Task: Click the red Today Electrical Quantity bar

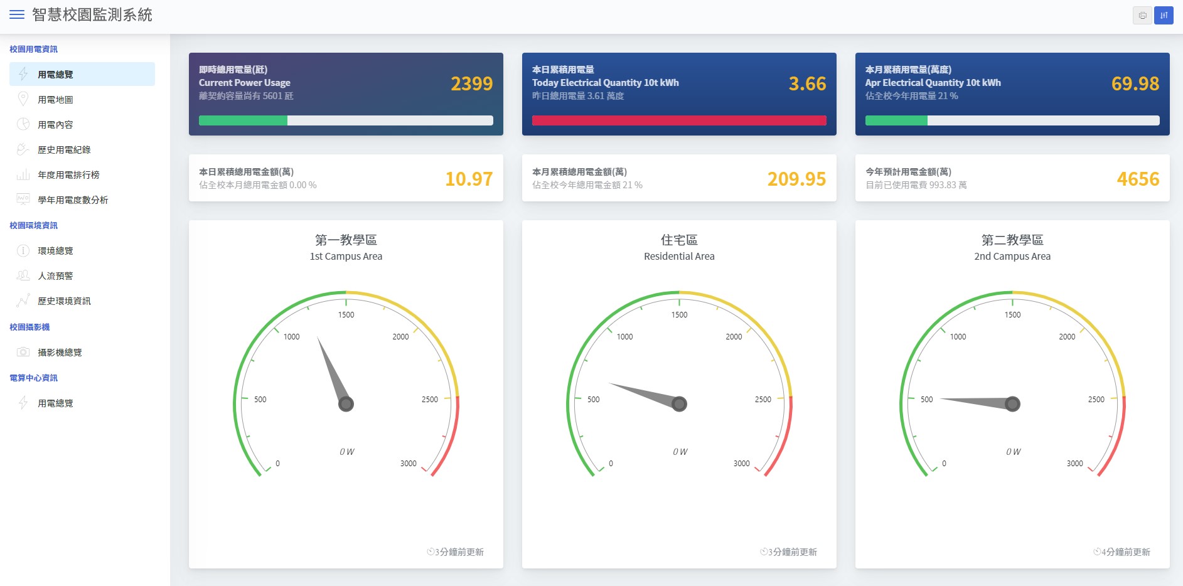Action: tap(679, 120)
